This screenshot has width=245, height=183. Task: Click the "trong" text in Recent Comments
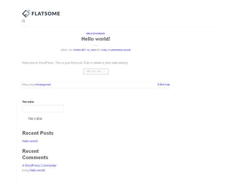[x=25, y=170]
